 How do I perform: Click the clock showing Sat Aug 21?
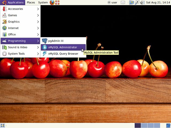tap(158, 2)
